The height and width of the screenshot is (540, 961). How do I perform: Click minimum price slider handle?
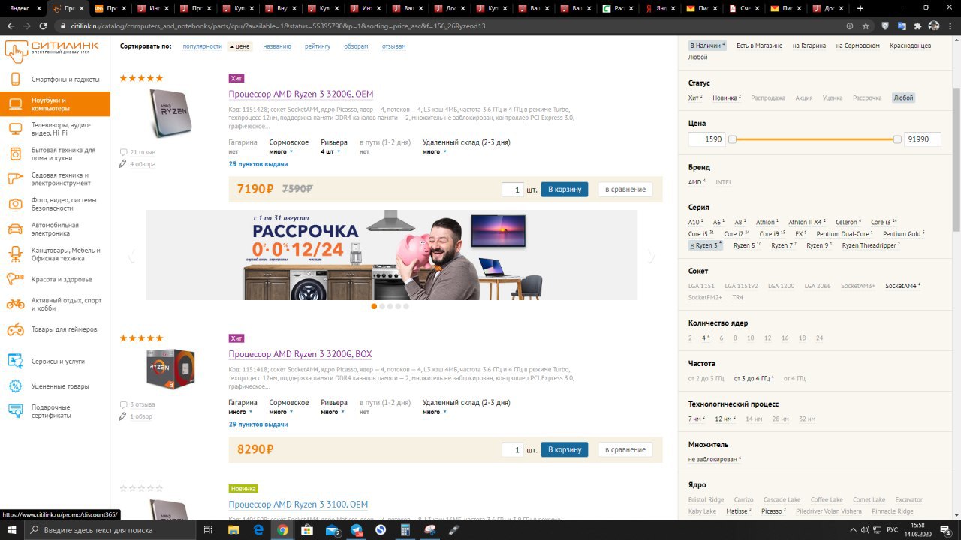pyautogui.click(x=732, y=139)
